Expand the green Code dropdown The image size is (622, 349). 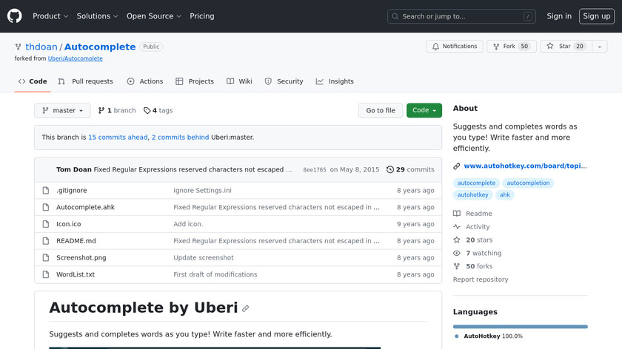424,110
